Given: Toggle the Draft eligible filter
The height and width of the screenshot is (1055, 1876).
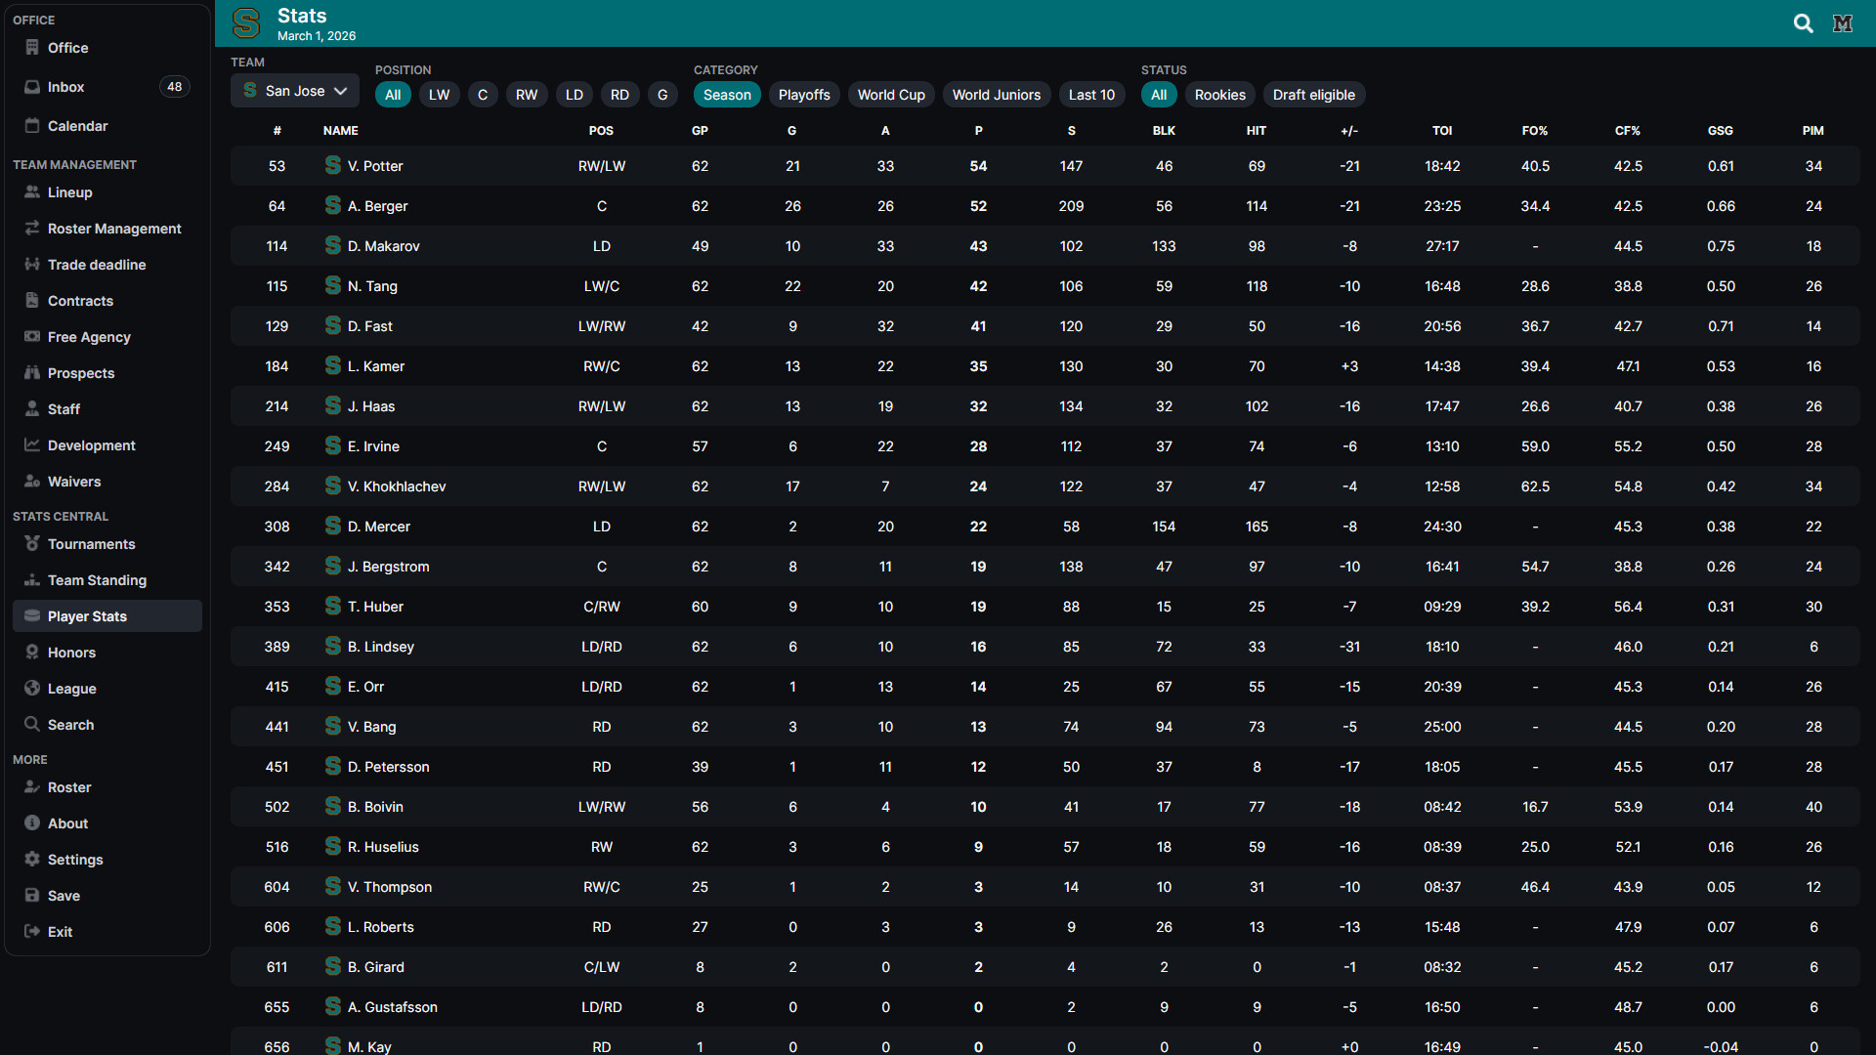Looking at the screenshot, I should pos(1313,94).
